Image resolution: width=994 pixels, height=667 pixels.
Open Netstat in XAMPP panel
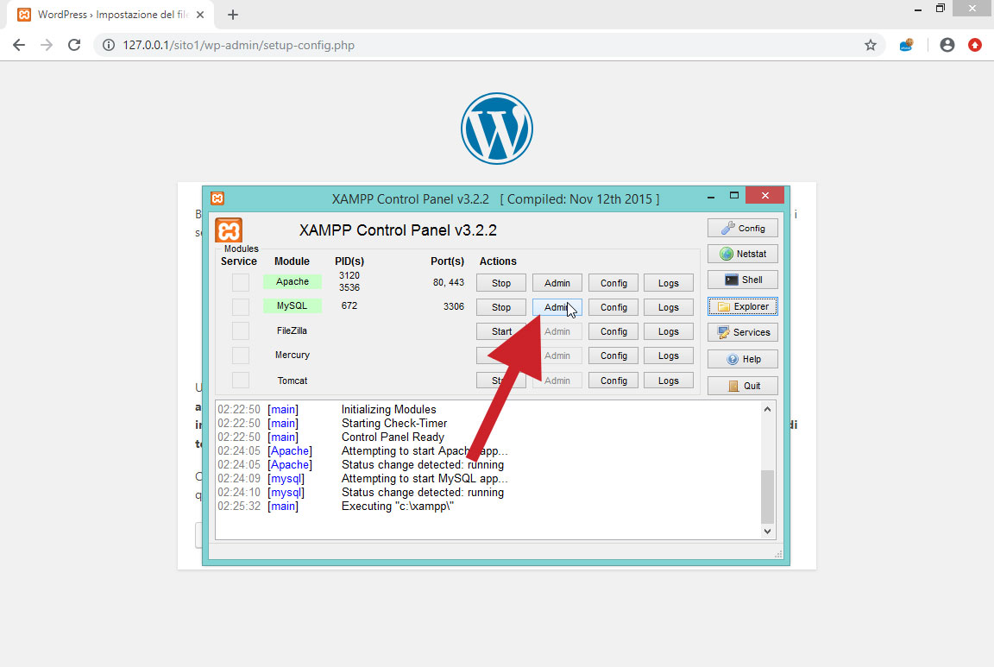click(742, 254)
